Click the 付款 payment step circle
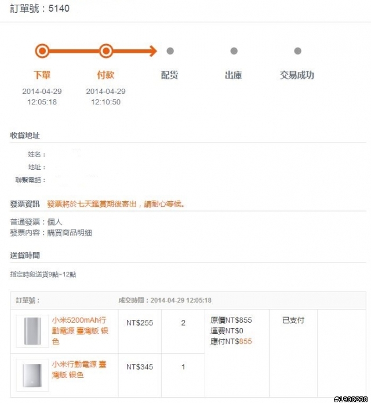The width and height of the screenshot is (371, 404). [x=106, y=51]
